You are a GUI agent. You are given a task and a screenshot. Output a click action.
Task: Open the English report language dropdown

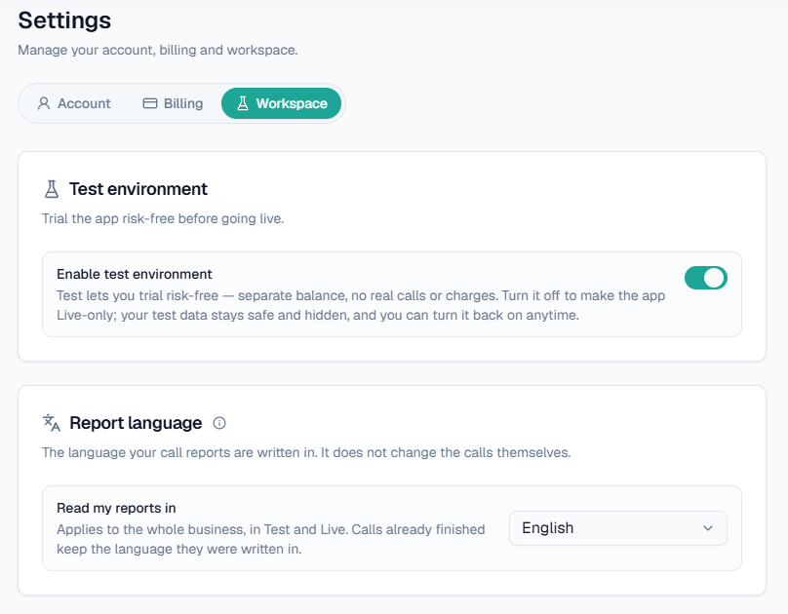[617, 528]
